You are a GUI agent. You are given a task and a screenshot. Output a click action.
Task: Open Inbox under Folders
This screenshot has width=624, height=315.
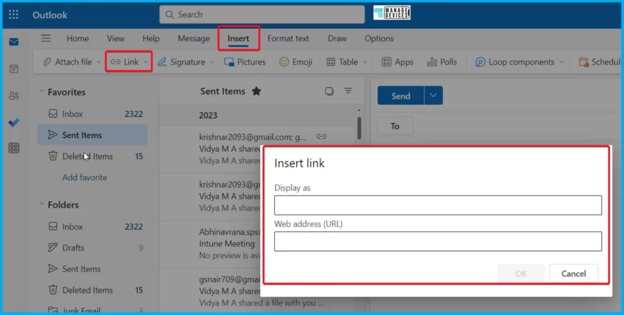(93, 227)
